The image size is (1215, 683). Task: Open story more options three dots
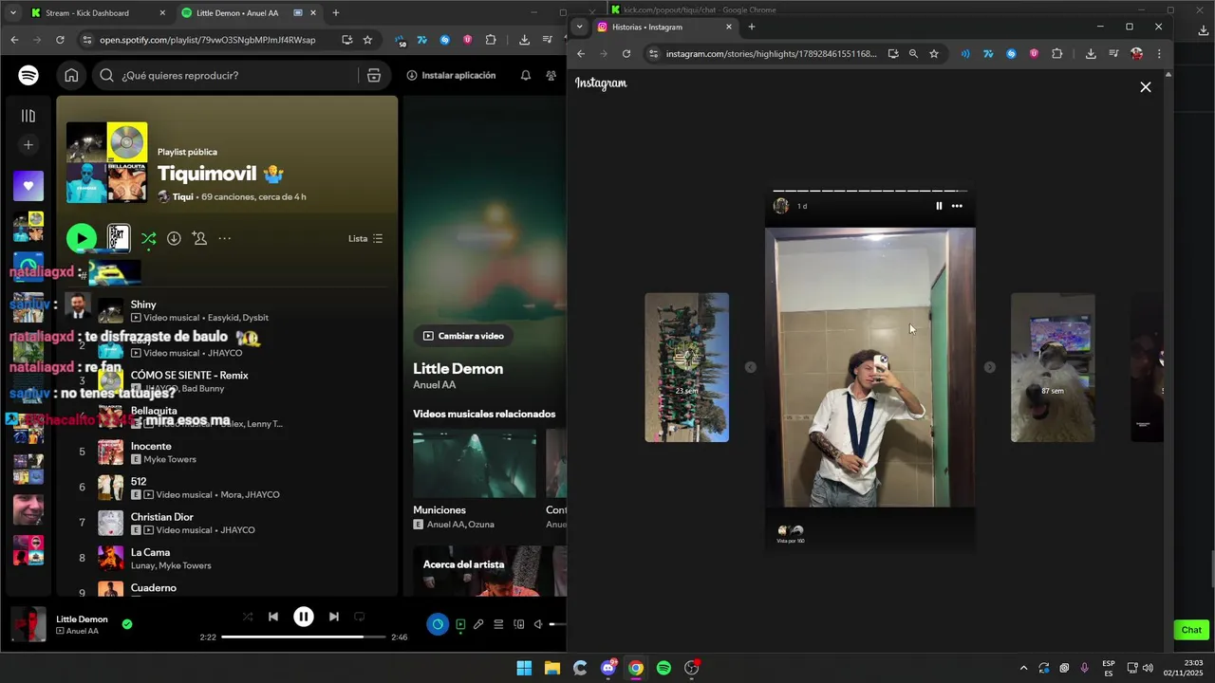(x=957, y=206)
